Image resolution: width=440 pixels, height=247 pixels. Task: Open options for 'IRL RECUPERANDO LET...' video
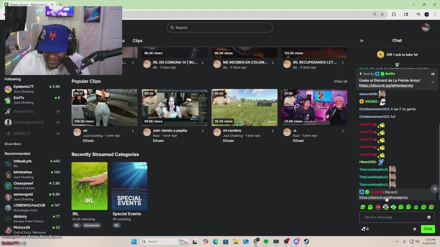[x=343, y=63]
